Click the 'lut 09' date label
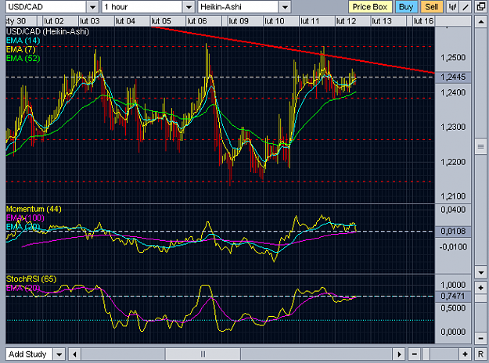This screenshot has width=489, height=363. click(239, 21)
